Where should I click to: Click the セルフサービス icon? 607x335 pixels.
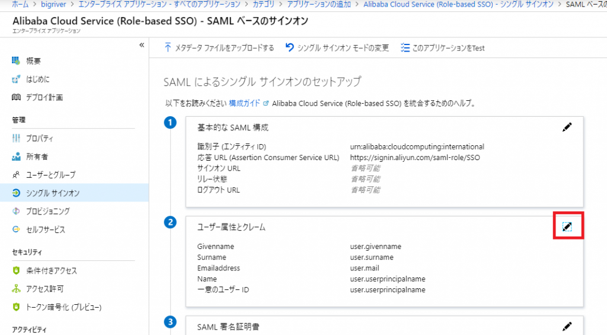16,229
